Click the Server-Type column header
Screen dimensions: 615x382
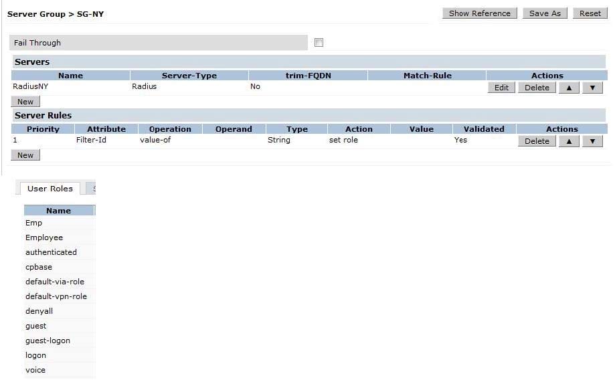(x=189, y=76)
